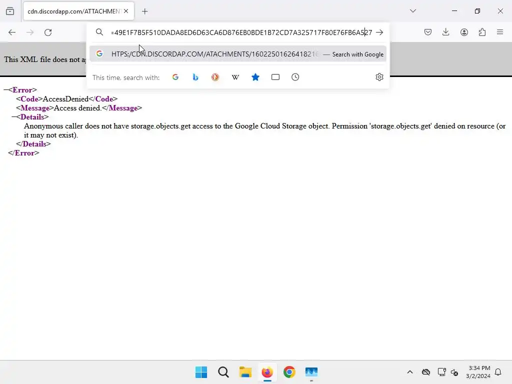
Task: Select the Search with Google suggestion
Action: coord(238,54)
